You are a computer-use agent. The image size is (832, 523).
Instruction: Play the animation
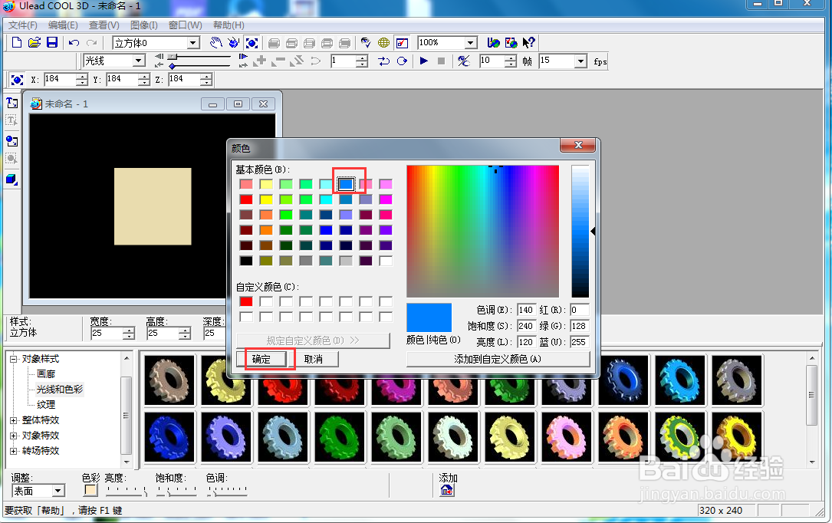423,61
